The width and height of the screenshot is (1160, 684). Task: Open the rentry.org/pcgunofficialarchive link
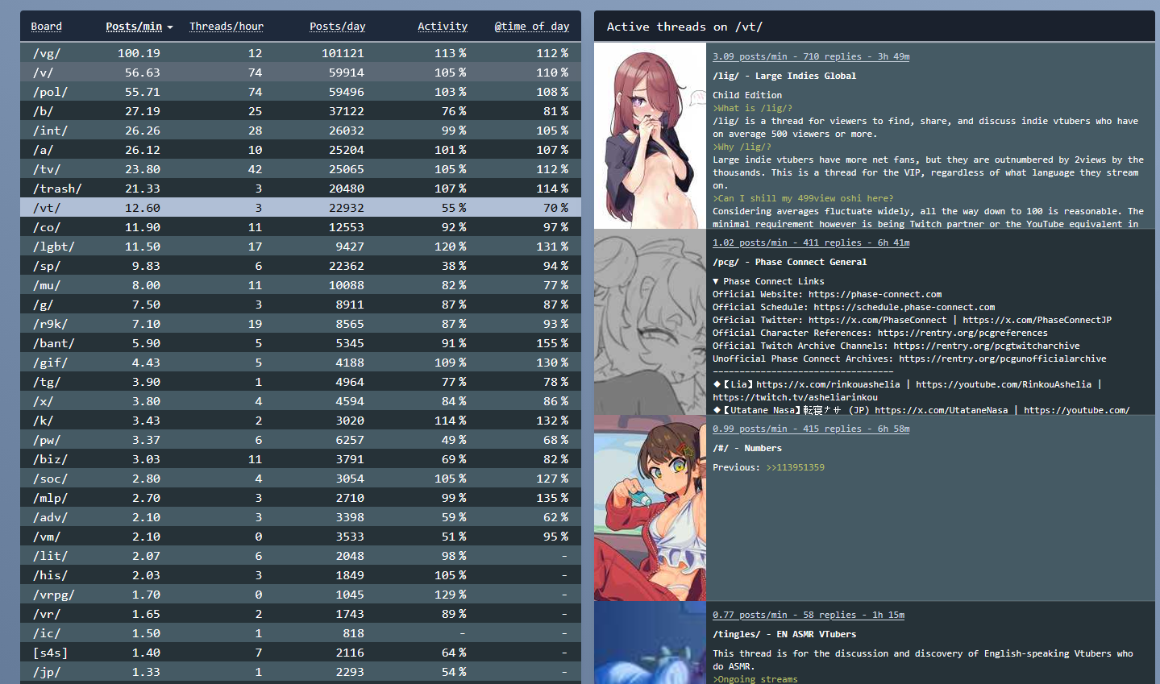(x=1003, y=359)
